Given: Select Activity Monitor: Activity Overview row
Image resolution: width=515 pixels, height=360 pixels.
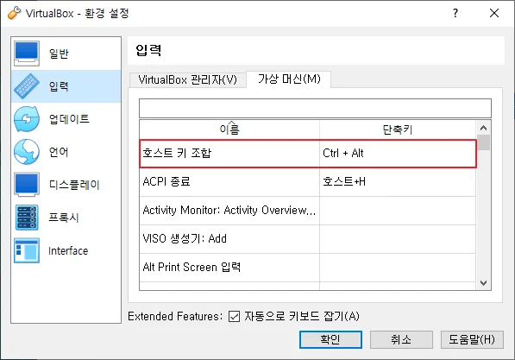Looking at the screenshot, I should tap(308, 211).
